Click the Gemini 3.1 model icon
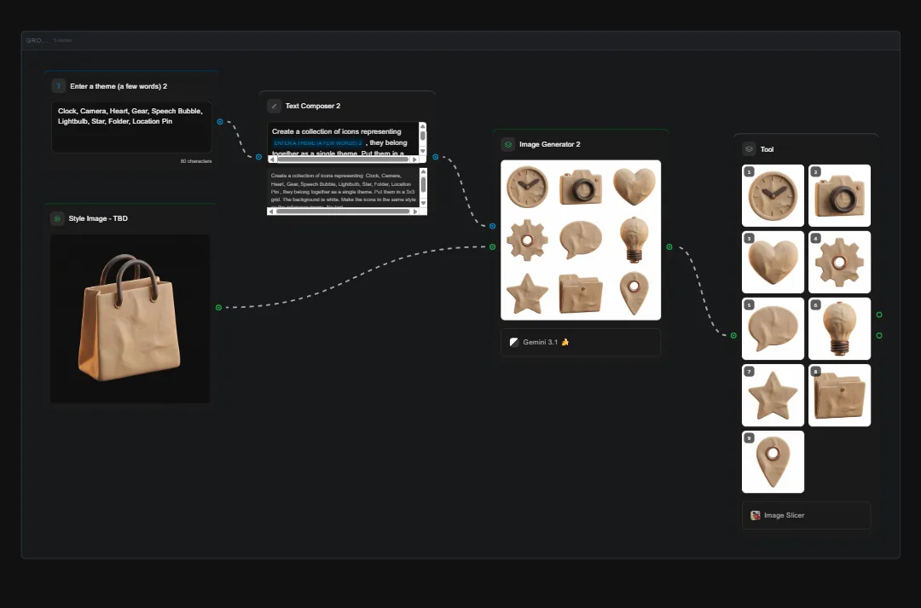 tap(513, 342)
